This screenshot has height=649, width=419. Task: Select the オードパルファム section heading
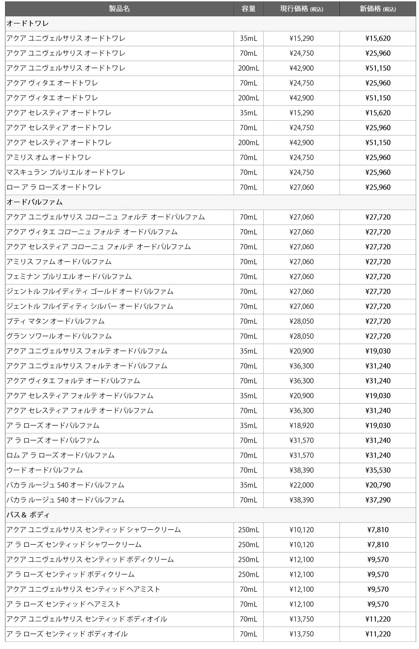pyautogui.click(x=34, y=202)
